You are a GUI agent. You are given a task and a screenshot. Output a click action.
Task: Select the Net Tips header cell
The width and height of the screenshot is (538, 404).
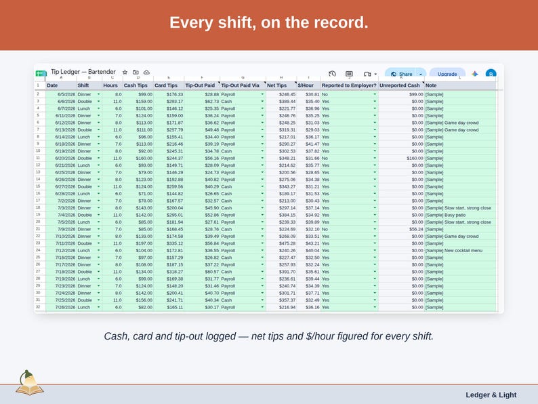point(281,85)
